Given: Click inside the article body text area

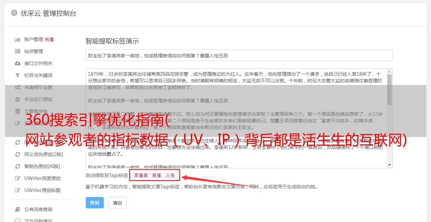Looking at the screenshot, I should pyautogui.click(x=236, y=118).
